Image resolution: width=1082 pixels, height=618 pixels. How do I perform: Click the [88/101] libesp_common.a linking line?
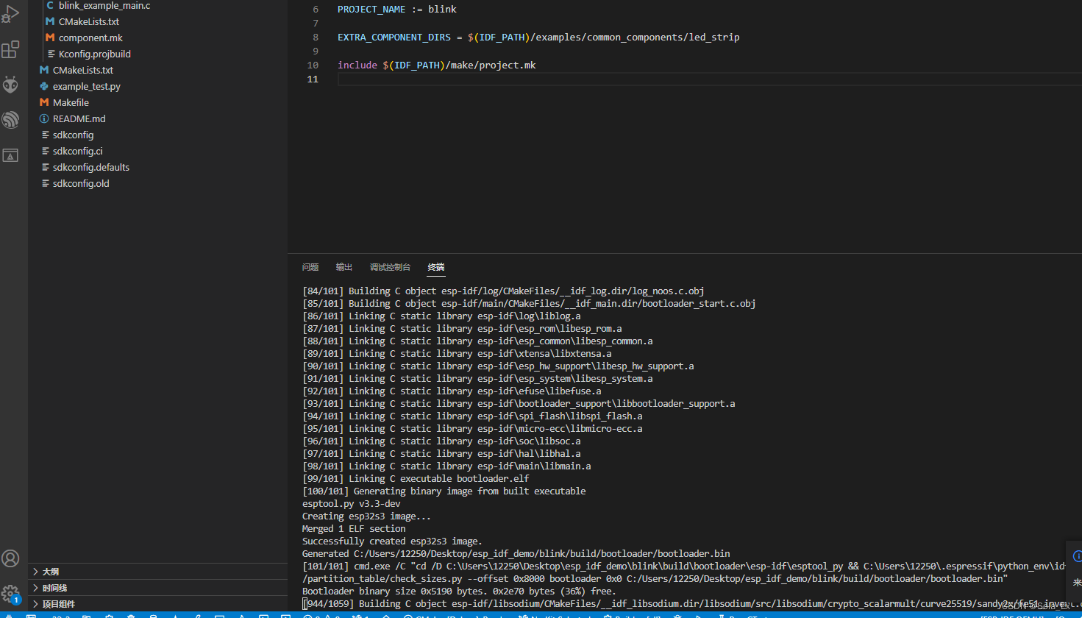pyautogui.click(x=477, y=341)
